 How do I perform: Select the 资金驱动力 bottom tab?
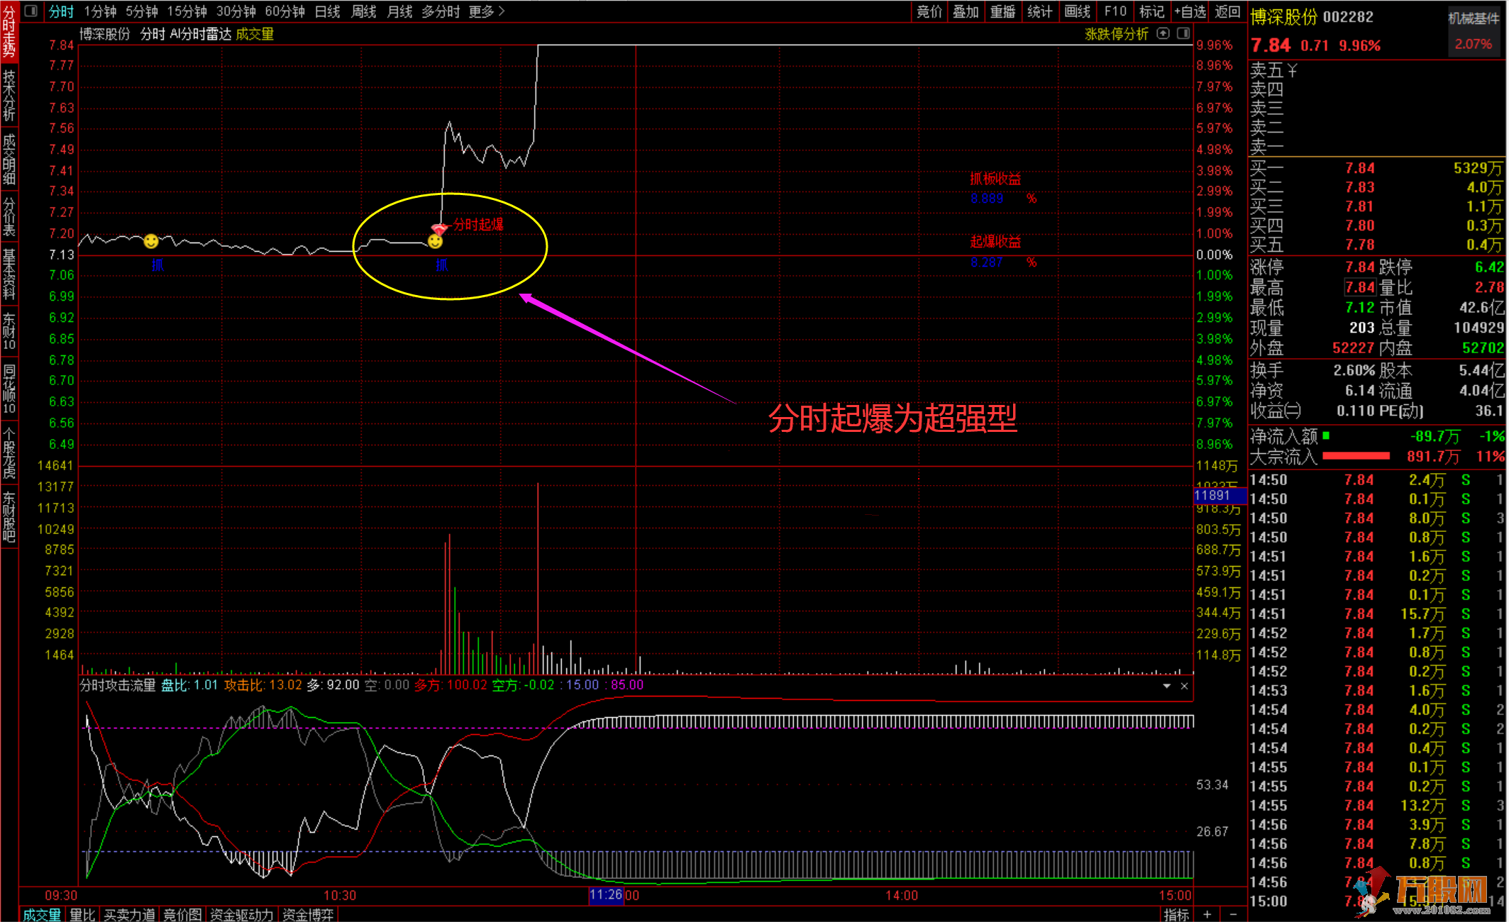(x=242, y=915)
